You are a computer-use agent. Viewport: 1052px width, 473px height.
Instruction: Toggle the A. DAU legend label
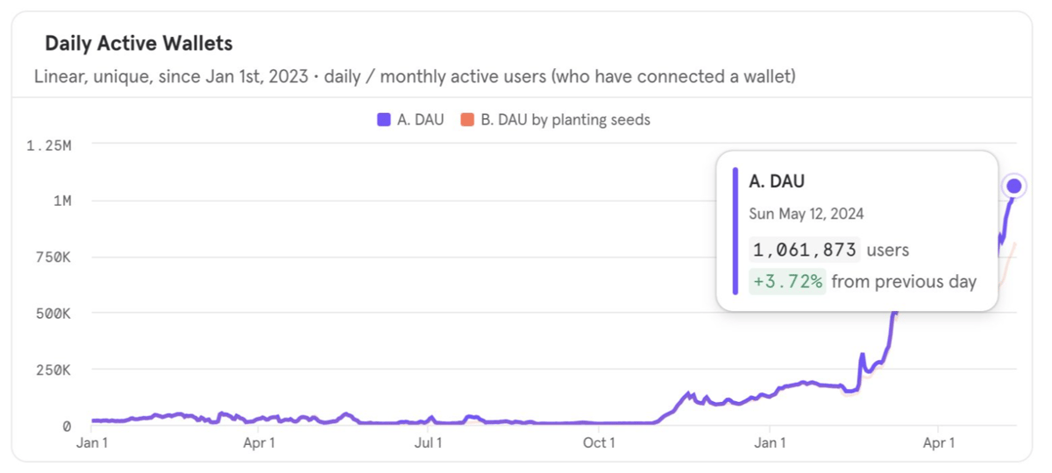coord(421,120)
